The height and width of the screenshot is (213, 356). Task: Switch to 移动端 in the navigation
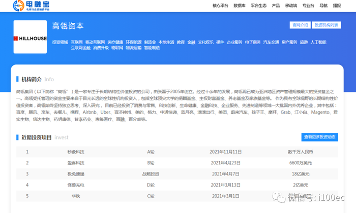(291, 6)
